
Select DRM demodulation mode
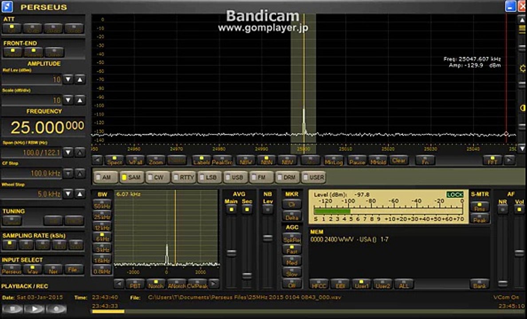tap(288, 177)
